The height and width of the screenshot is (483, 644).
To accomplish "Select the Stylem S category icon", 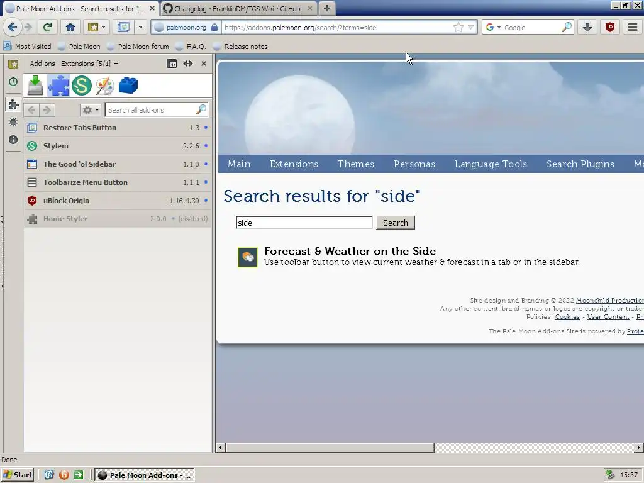I will pyautogui.click(x=81, y=86).
